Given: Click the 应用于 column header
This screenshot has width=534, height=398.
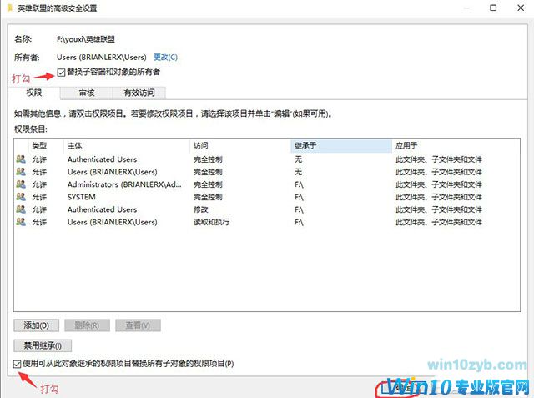Looking at the screenshot, I should (x=456, y=146).
